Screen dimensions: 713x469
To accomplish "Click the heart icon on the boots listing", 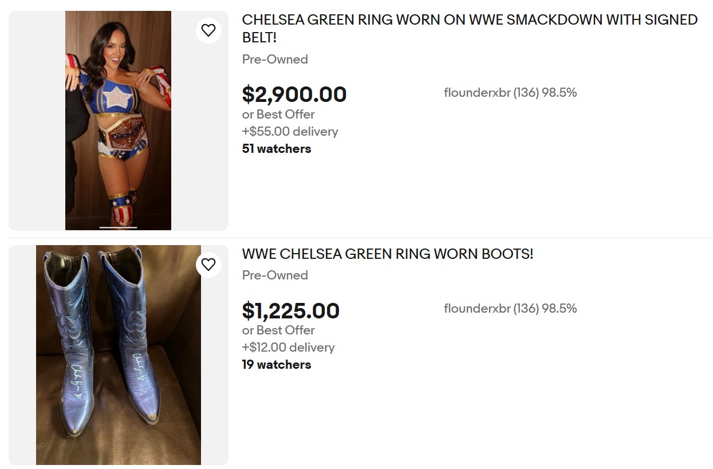I will pyautogui.click(x=208, y=264).
